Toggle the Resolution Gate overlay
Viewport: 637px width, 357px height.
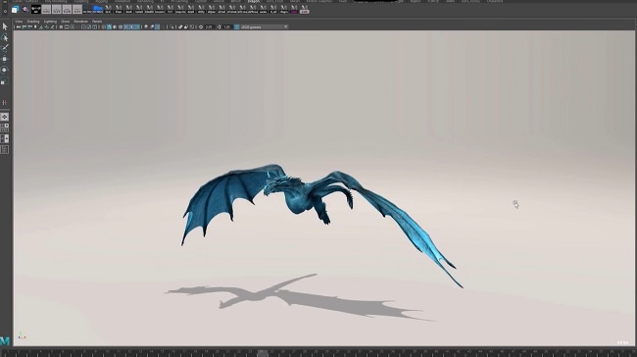point(73,26)
